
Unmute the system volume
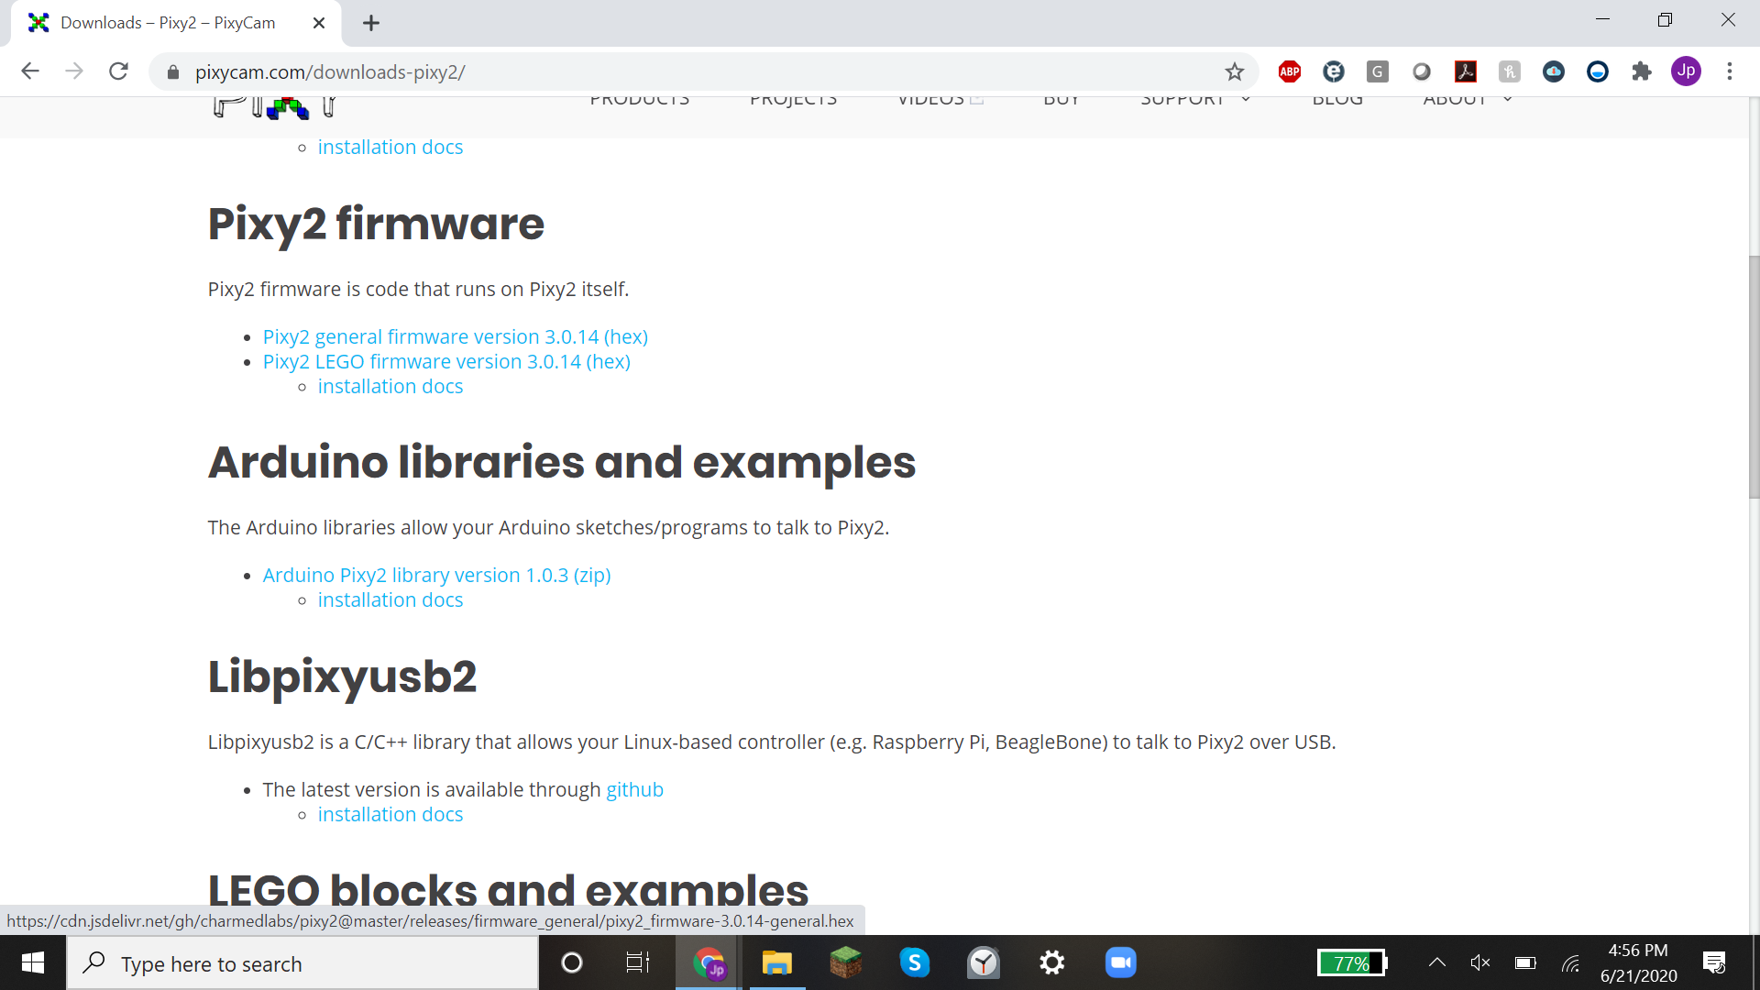pos(1479,962)
